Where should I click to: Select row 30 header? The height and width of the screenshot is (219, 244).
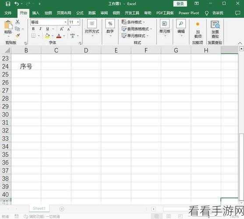pyautogui.click(x=5, y=114)
